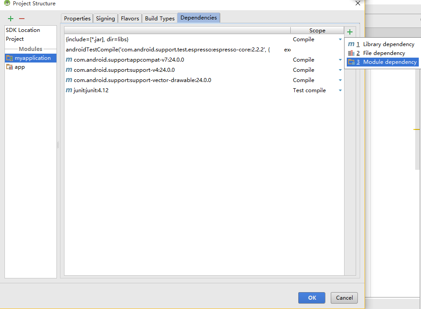The width and height of the screenshot is (421, 309).
Task: Click the OK button
Action: [x=311, y=297]
